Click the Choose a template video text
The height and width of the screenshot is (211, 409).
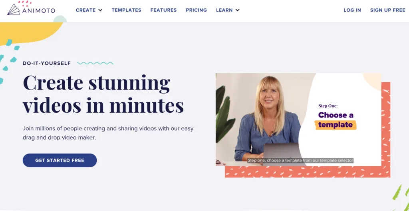point(336,120)
